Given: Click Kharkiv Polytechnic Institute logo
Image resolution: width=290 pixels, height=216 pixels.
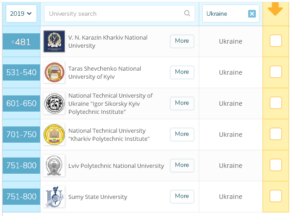Looking at the screenshot, I should click(x=54, y=135).
